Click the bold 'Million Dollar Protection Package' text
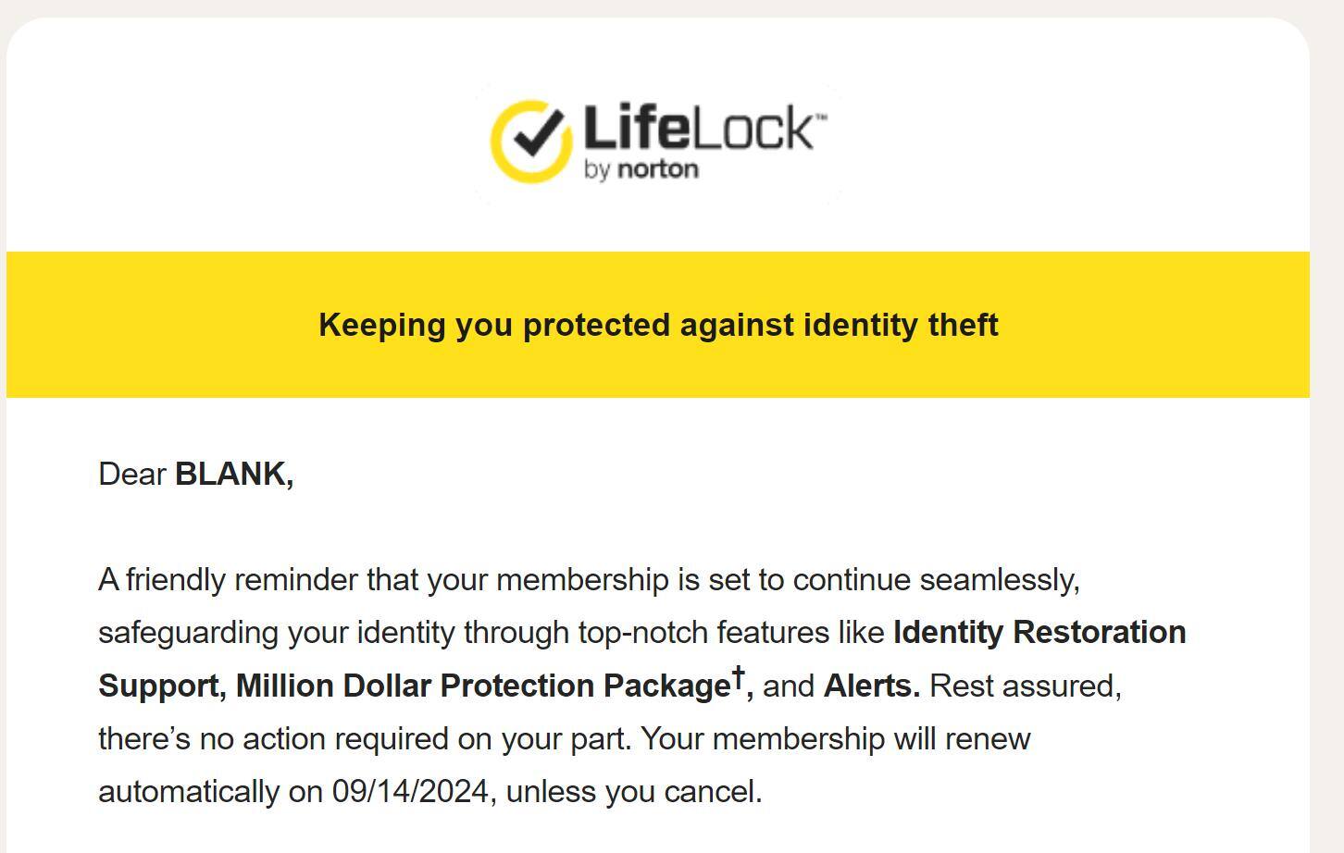1344x853 pixels. (x=482, y=686)
